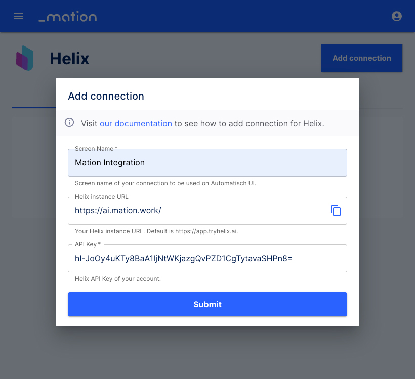
Task: Click the Add connection button in page header
Action: [362, 58]
